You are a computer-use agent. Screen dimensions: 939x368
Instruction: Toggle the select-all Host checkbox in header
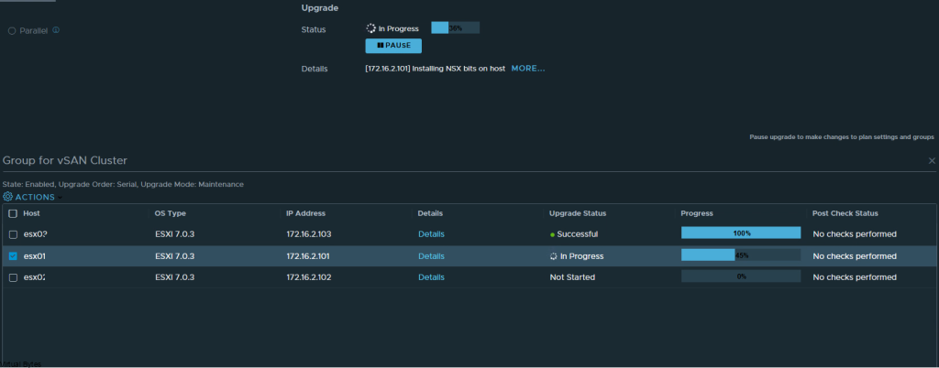click(x=13, y=214)
